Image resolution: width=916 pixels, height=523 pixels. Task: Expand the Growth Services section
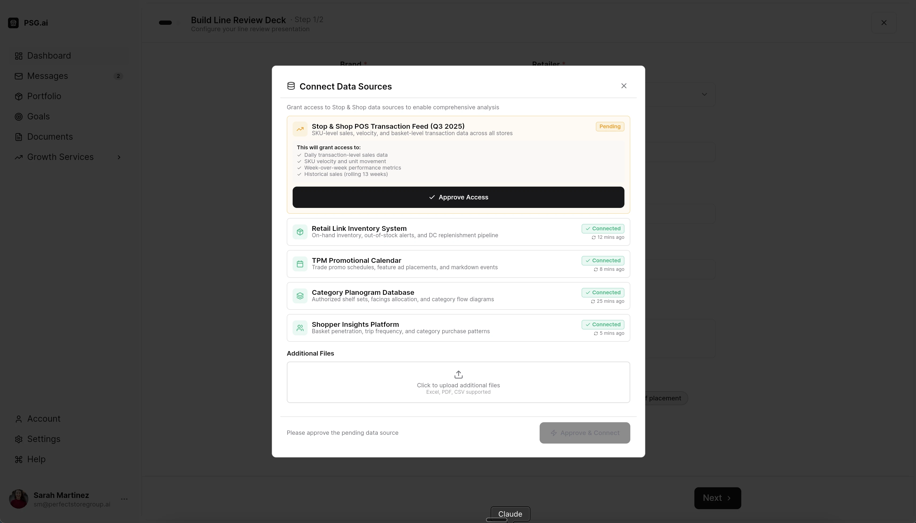[x=119, y=157]
